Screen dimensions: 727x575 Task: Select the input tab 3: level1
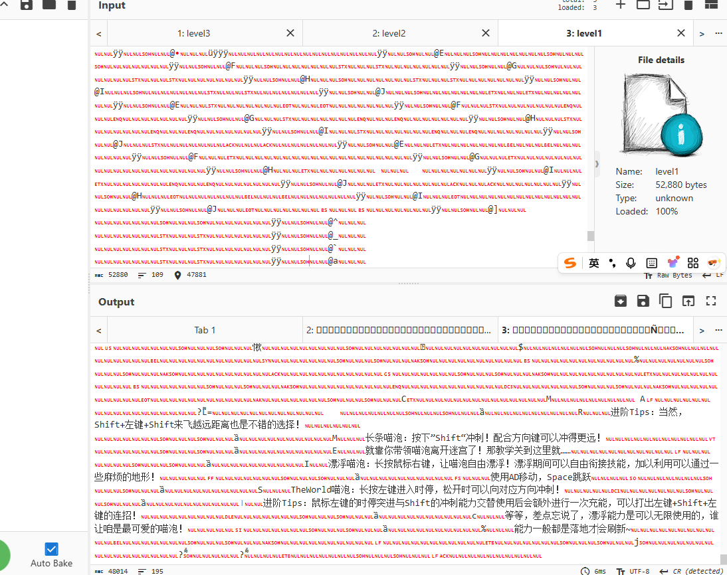(583, 33)
